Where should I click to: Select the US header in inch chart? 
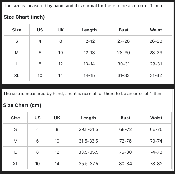pyautogui.click(x=40, y=30)
